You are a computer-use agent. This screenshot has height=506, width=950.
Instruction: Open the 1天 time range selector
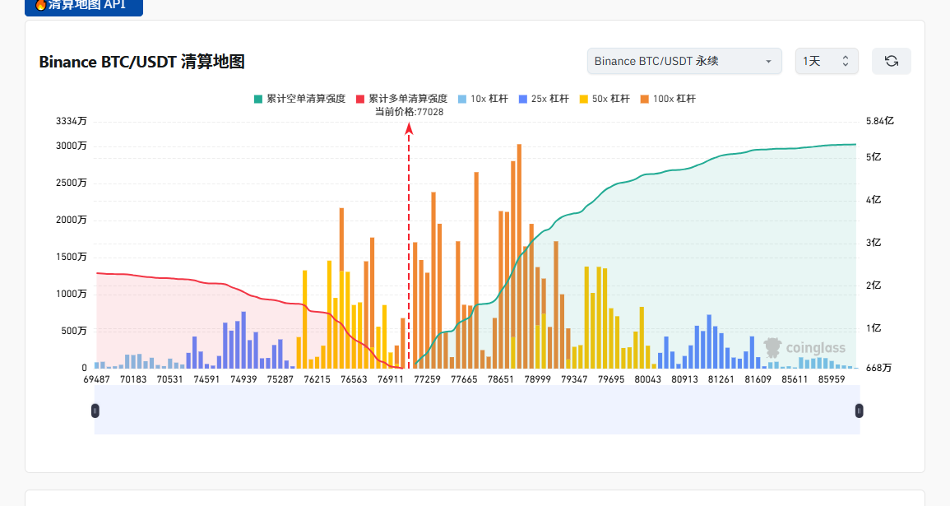[x=827, y=61]
